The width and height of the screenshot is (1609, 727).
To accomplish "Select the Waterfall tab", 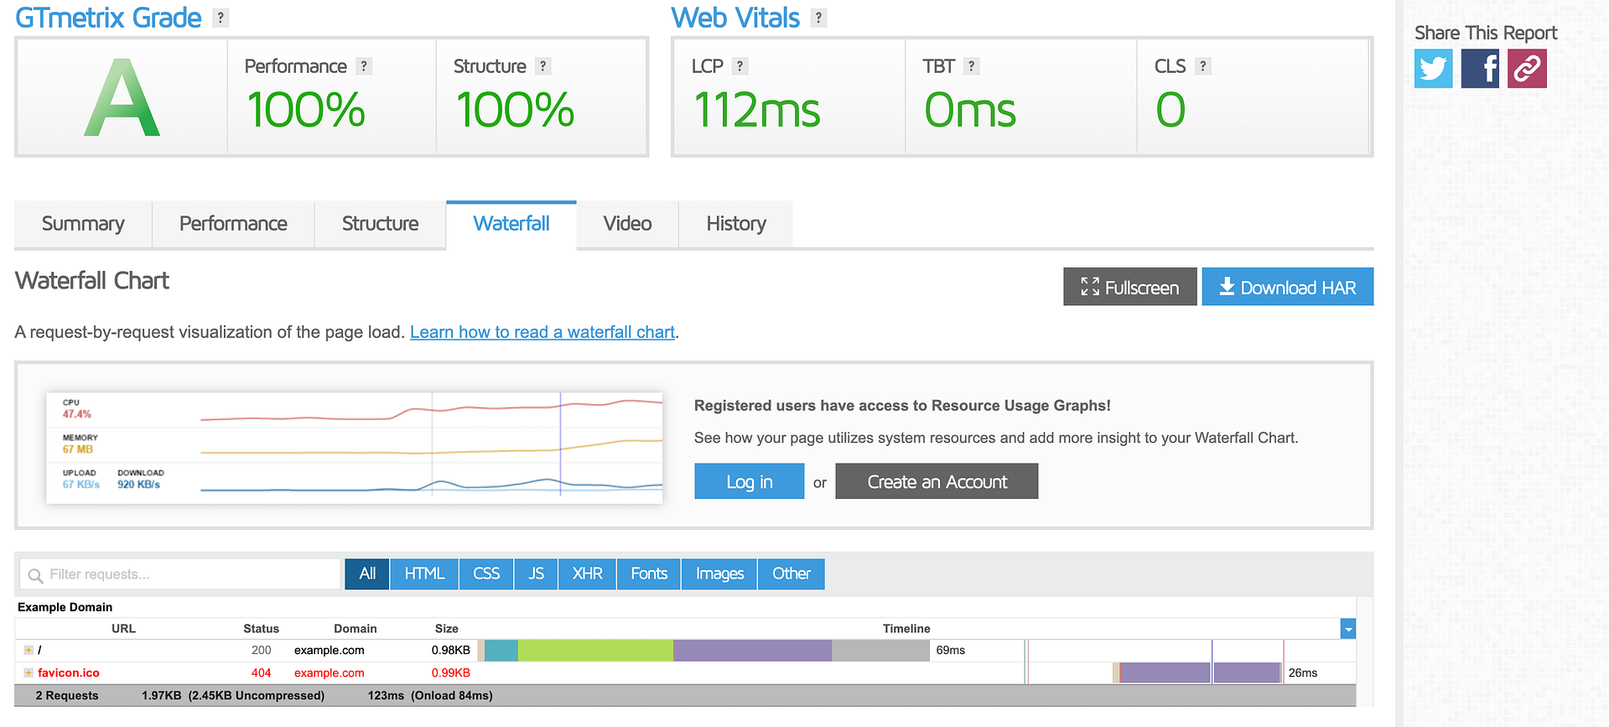I will pos(511,224).
